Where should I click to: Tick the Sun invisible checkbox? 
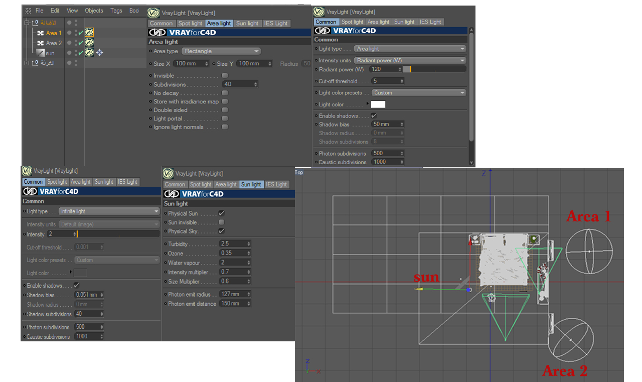click(222, 222)
